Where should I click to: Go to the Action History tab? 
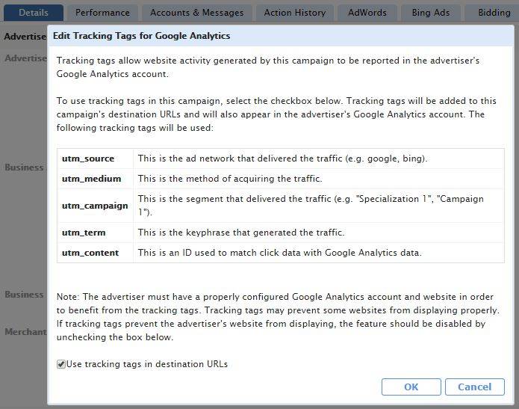[x=294, y=13]
